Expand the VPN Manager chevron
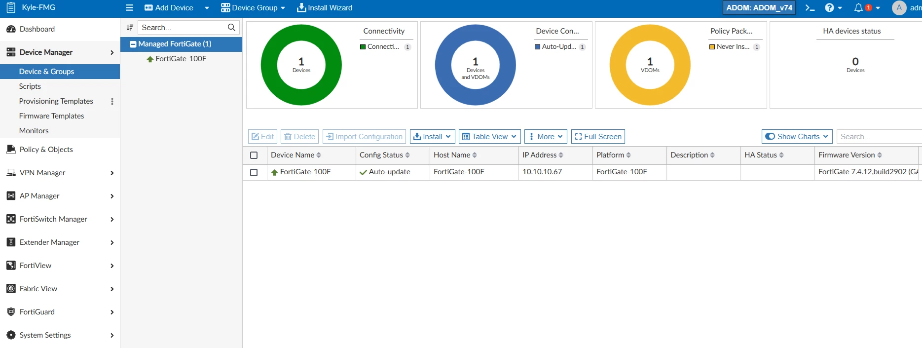This screenshot has height=348, width=922. point(112,173)
